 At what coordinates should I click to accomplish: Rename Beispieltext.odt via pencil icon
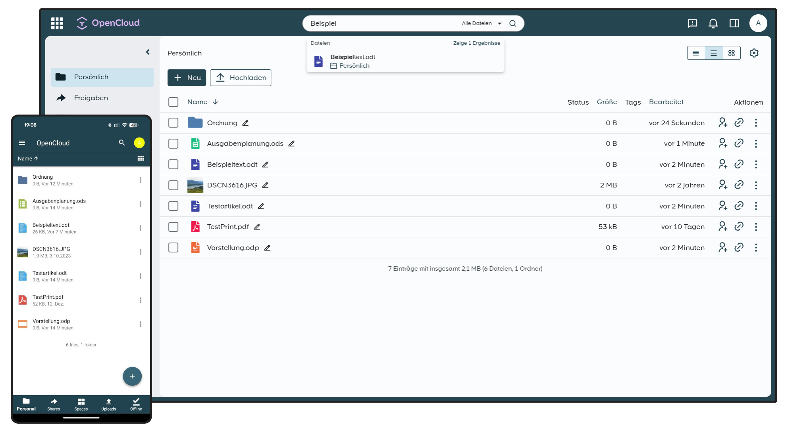tap(265, 164)
